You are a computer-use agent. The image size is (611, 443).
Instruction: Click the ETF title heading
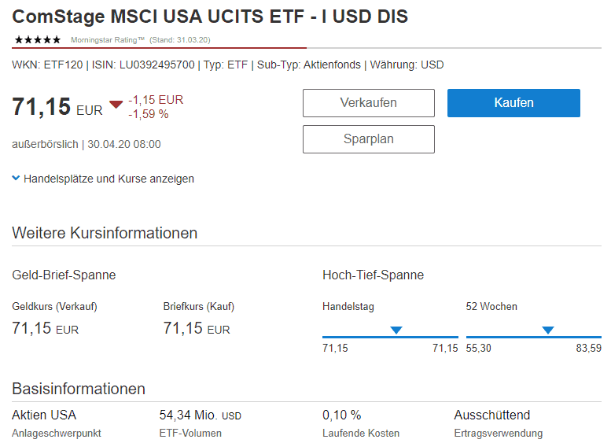pos(210,17)
